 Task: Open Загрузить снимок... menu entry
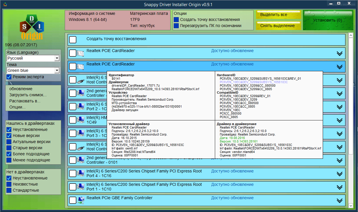28,95
